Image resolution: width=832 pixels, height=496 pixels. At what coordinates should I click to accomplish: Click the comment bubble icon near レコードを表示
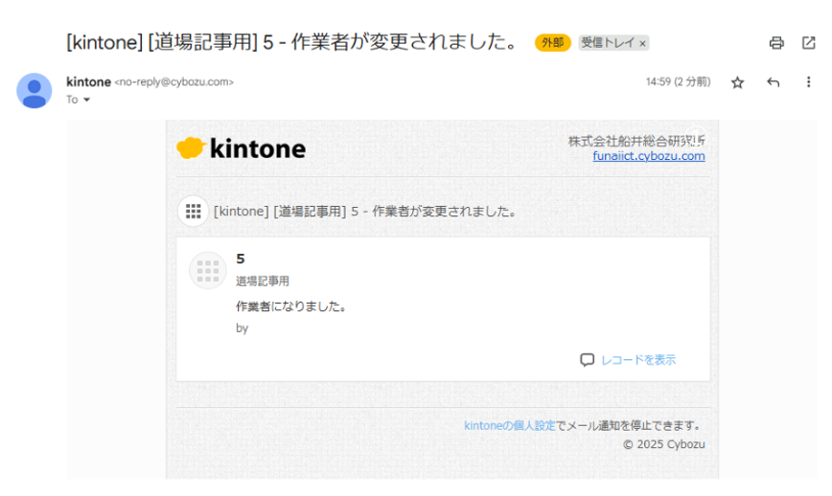coord(587,360)
